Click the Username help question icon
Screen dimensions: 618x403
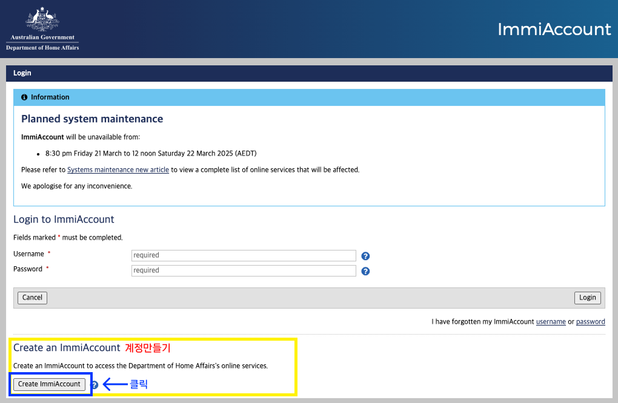coord(365,256)
